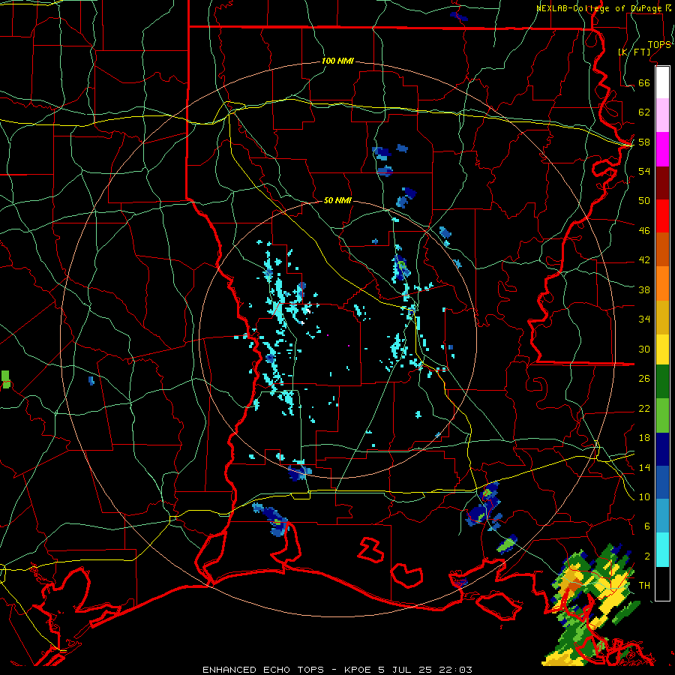Click the "38" scale label
675x675 pixels.
tap(644, 289)
